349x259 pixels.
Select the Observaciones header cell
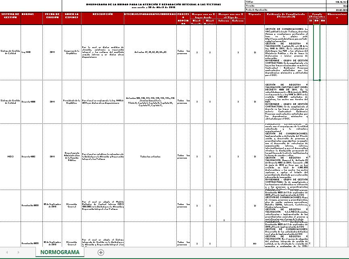click(337, 18)
